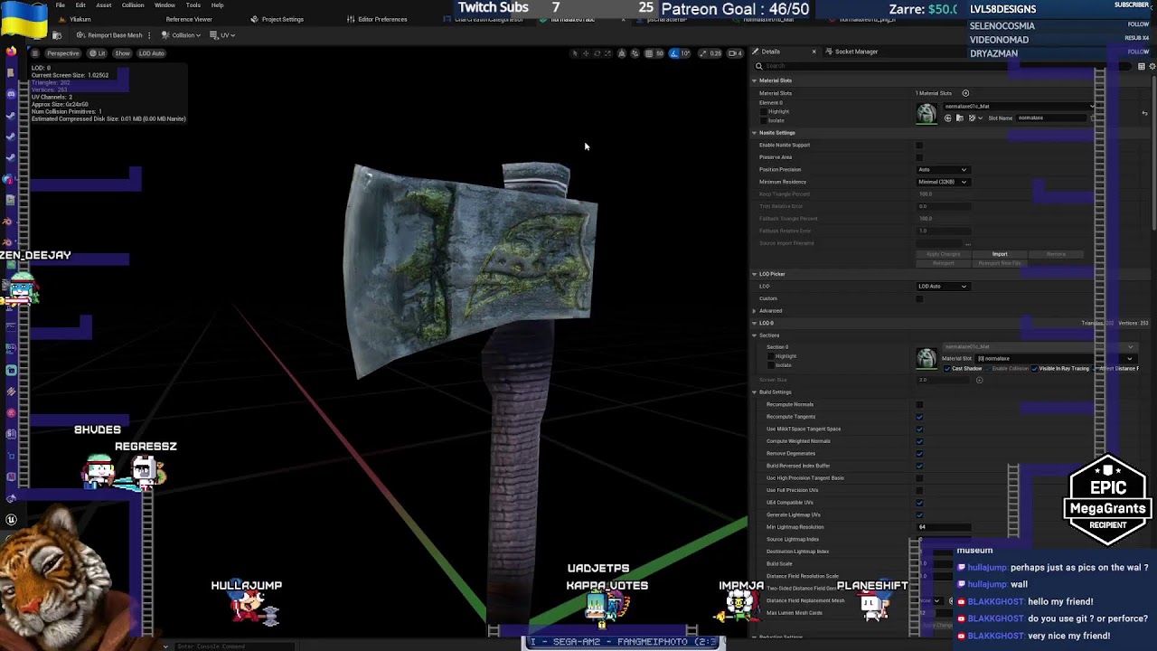This screenshot has width=1157, height=651.
Task: Toggle Recompute Normals checkbox
Action: 919,404
